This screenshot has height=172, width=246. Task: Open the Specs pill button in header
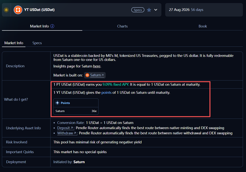tap(138, 10)
